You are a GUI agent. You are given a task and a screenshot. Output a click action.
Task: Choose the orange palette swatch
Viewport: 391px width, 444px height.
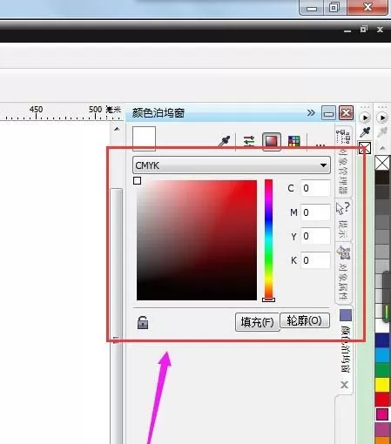(x=382, y=441)
